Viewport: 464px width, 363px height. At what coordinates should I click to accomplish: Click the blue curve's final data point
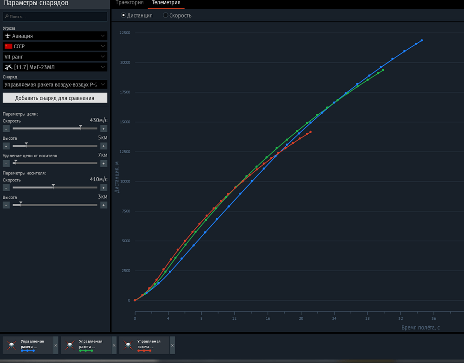coord(422,40)
